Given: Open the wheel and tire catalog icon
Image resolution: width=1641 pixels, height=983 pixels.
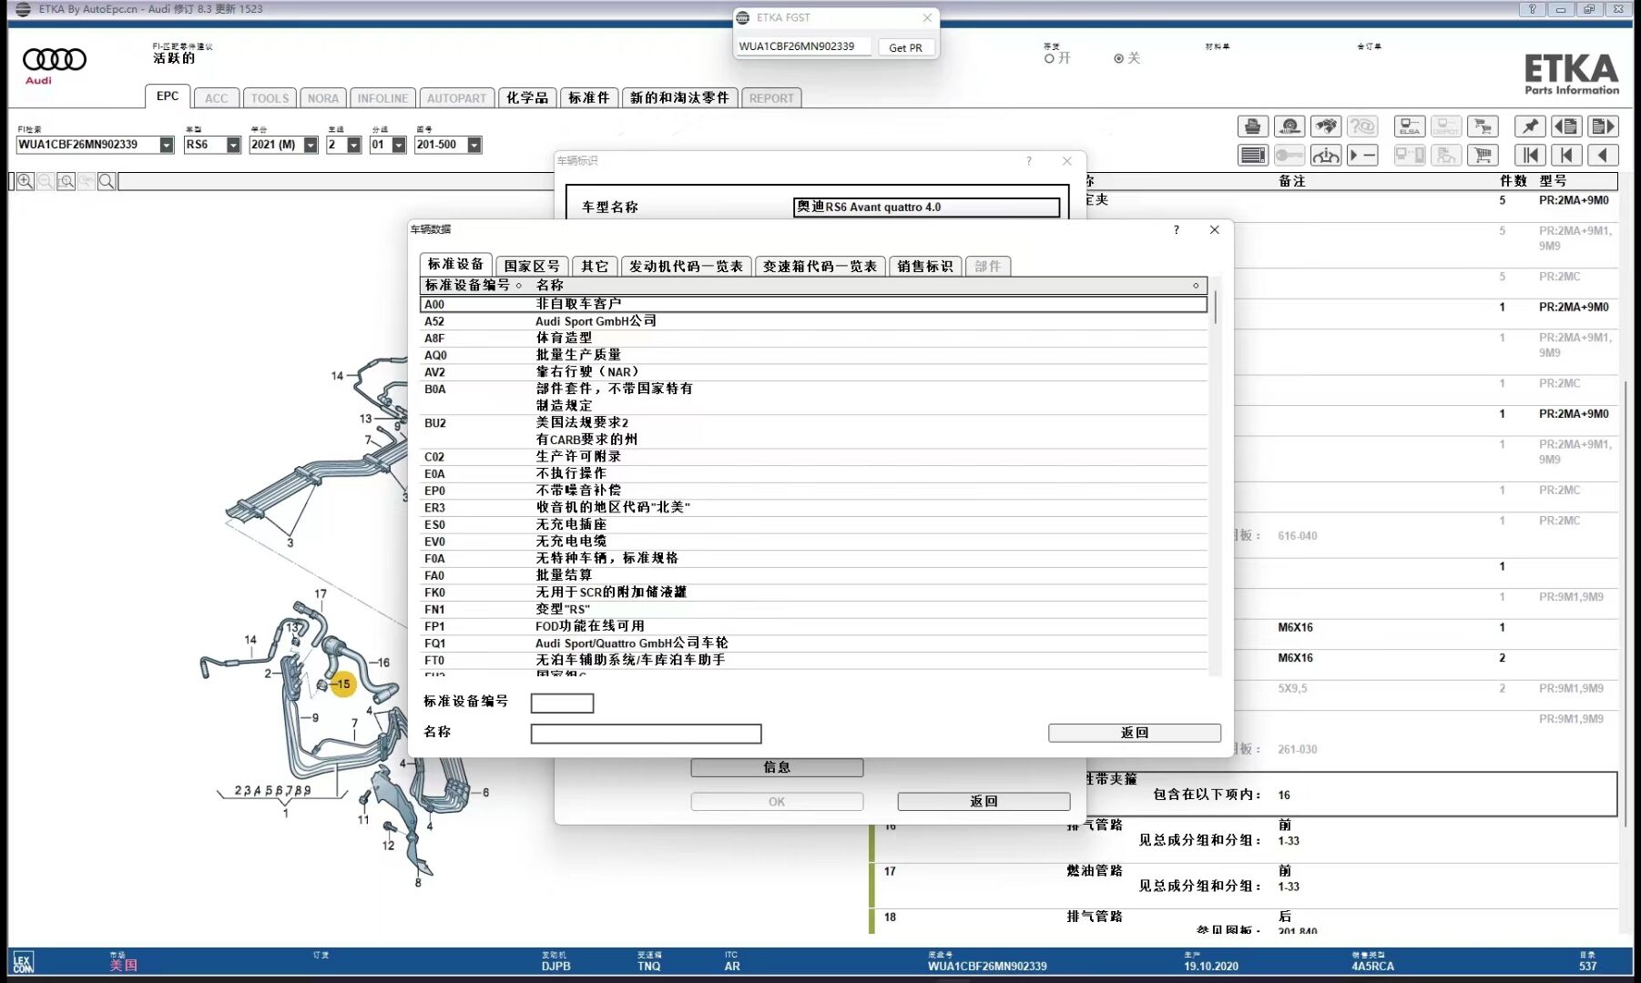Looking at the screenshot, I should (1289, 127).
